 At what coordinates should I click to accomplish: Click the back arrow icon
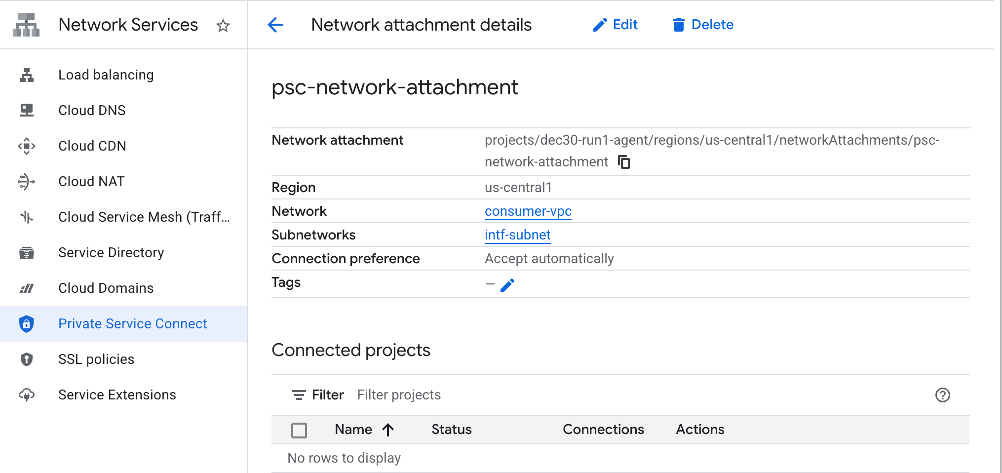tap(275, 25)
